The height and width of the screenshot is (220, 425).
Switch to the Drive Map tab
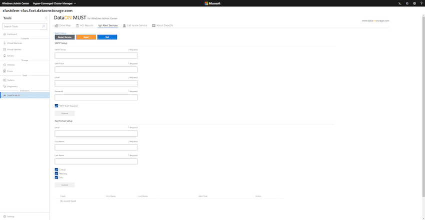[62, 25]
